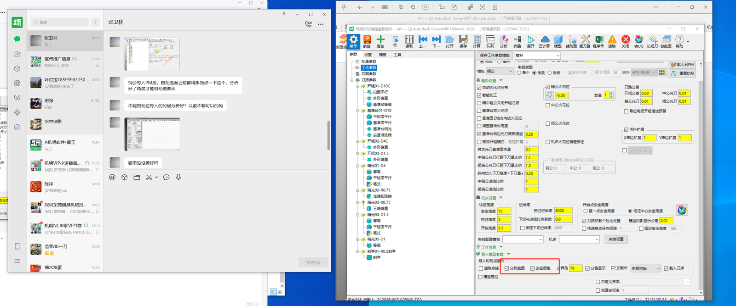
Task: Collapse the 电极设置 section
Action: click(x=501, y=80)
